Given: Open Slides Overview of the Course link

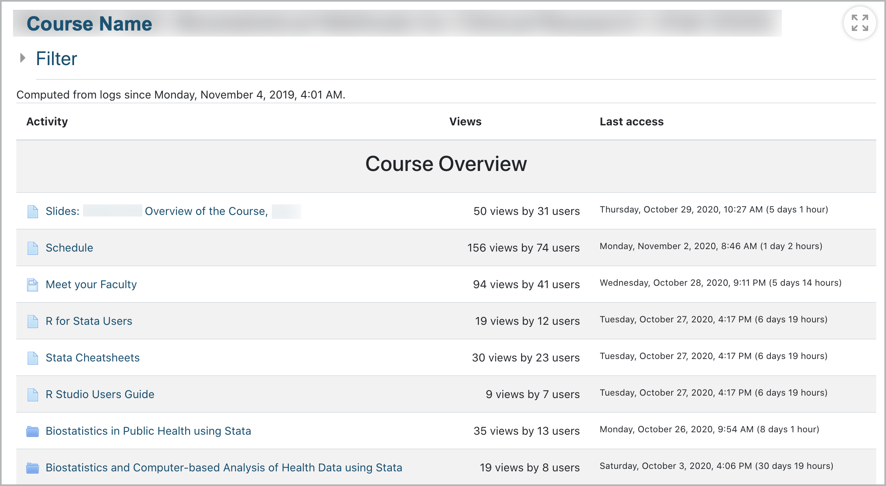Looking at the screenshot, I should tap(173, 211).
